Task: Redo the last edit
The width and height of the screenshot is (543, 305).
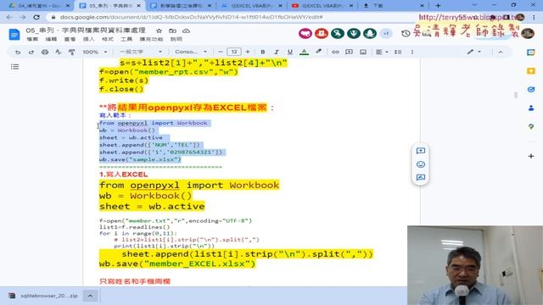Action: [x=31, y=52]
